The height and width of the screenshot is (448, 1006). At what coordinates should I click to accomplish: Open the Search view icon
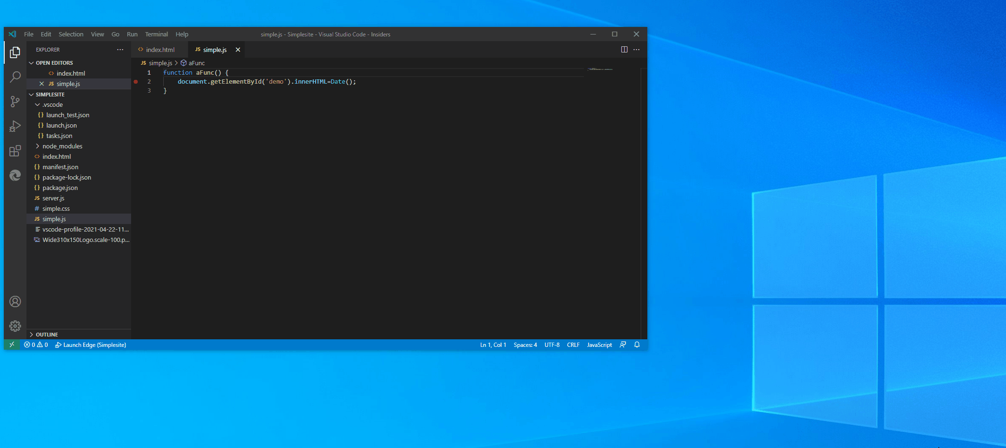[x=15, y=77]
